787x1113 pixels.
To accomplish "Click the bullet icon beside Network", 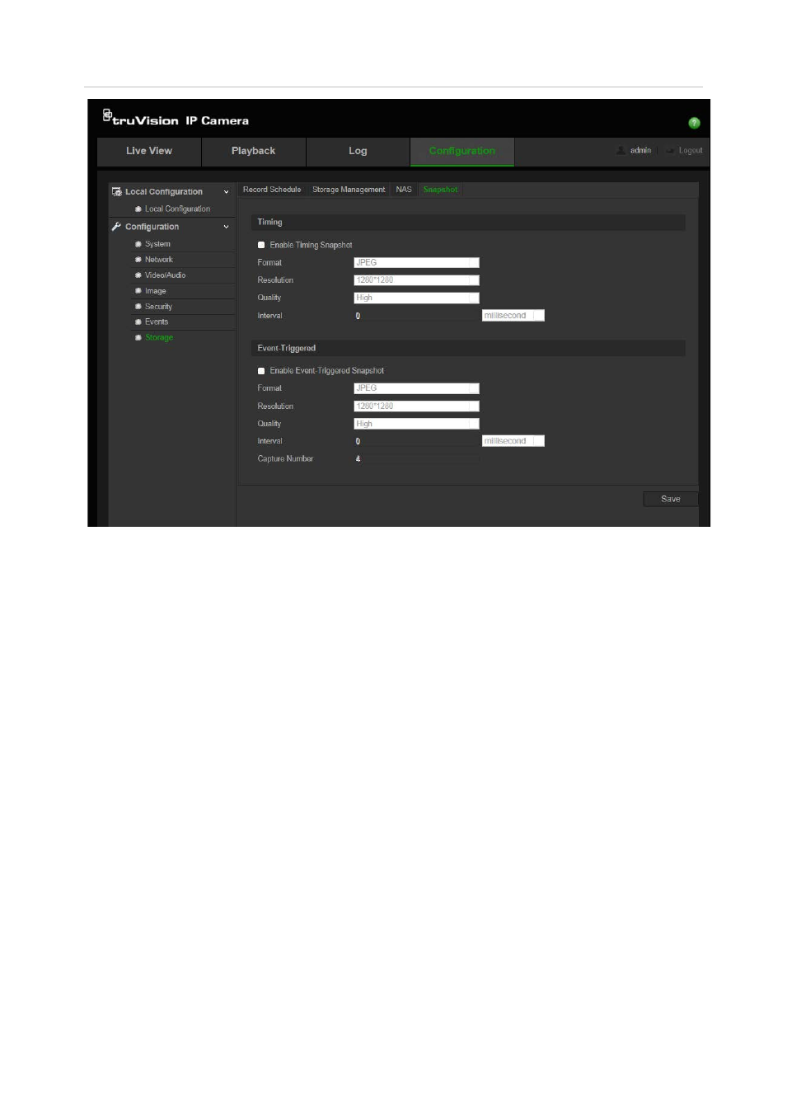I will (138, 260).
